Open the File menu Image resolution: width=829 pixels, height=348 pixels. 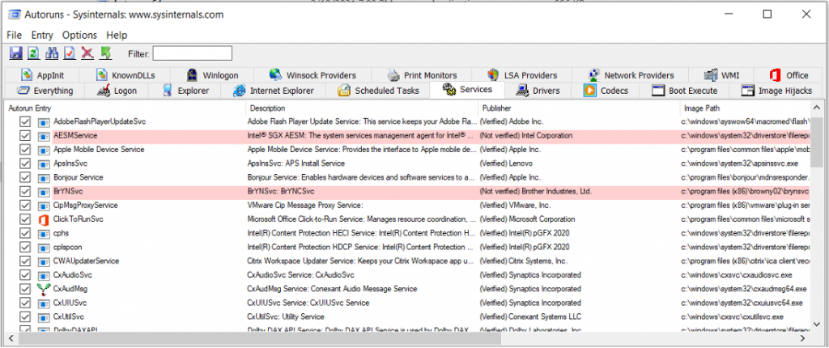(15, 36)
